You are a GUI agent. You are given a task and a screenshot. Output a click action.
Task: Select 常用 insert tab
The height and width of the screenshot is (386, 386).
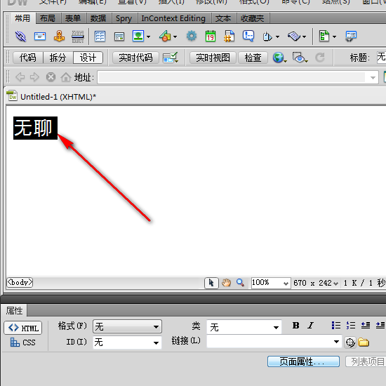coord(22,18)
